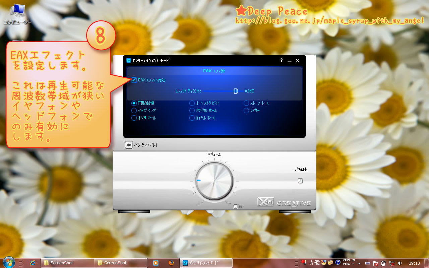
Task: Open the power plug tray icon
Action: click(x=383, y=263)
